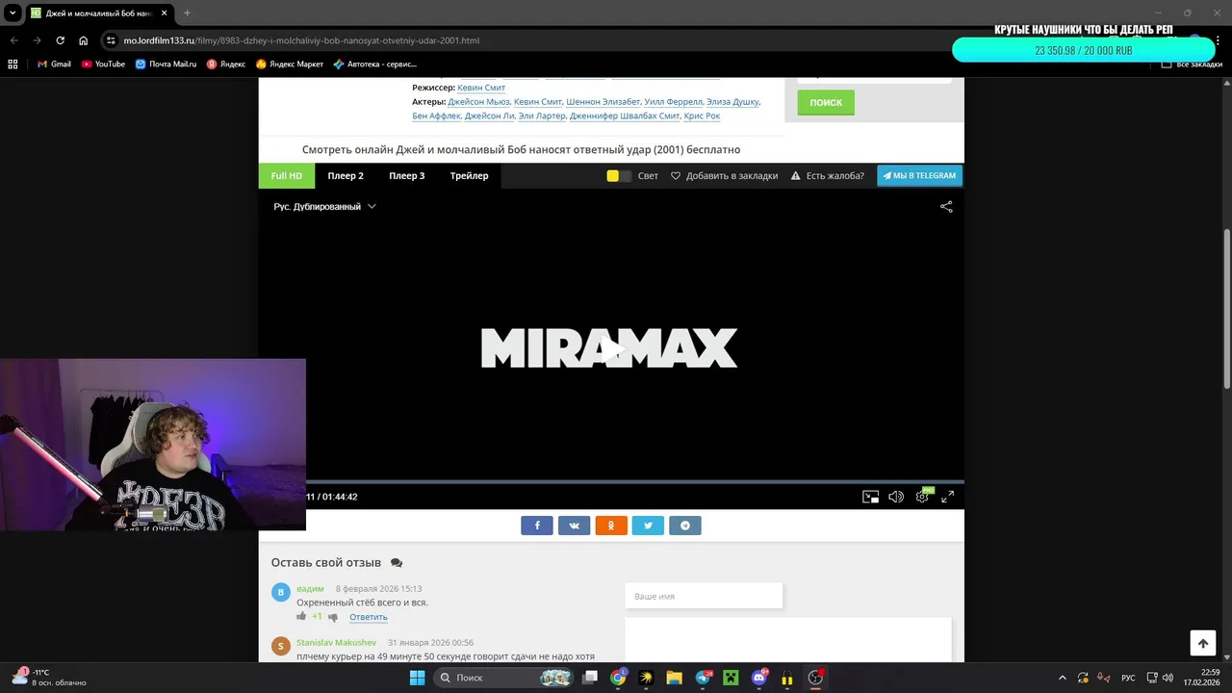Dislike вадим's comment with thumbs down

click(333, 617)
